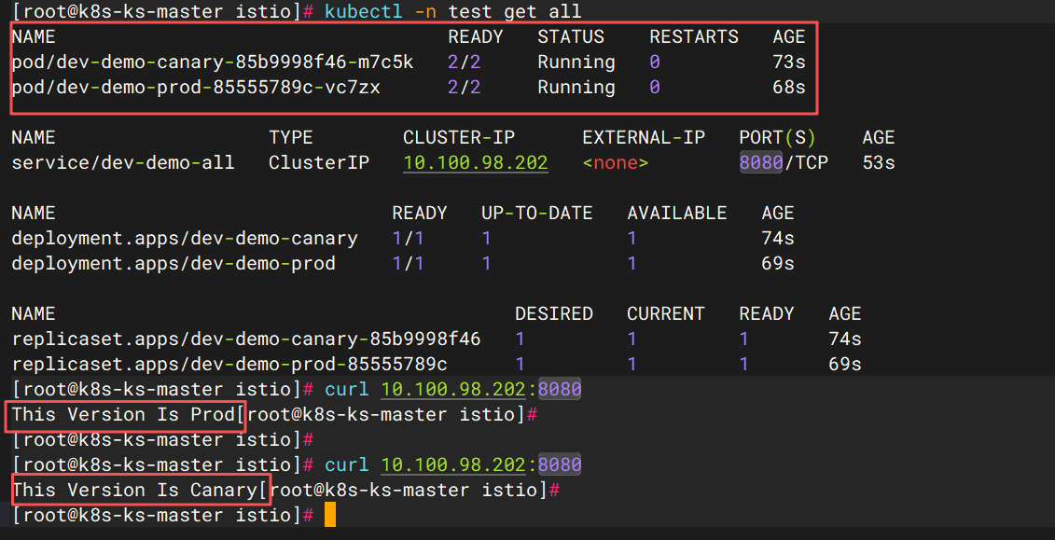1055x540 pixels.
Task: Click the service/dev-demo-all entry
Action: (122, 163)
